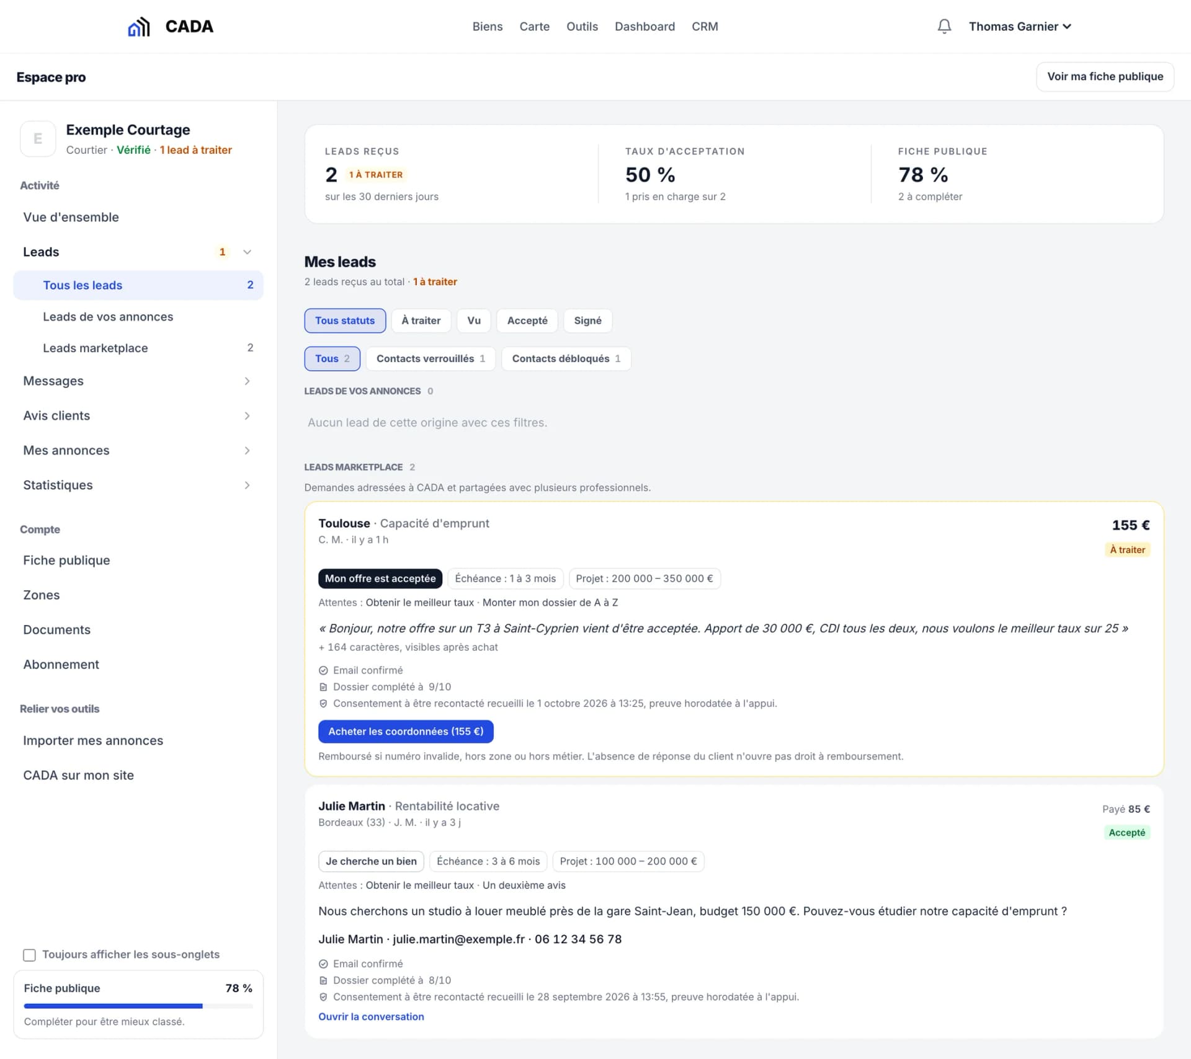Screen dimensions: 1191x1059
Task: Click the Je cherche un bien tag
Action: pyautogui.click(x=371, y=861)
